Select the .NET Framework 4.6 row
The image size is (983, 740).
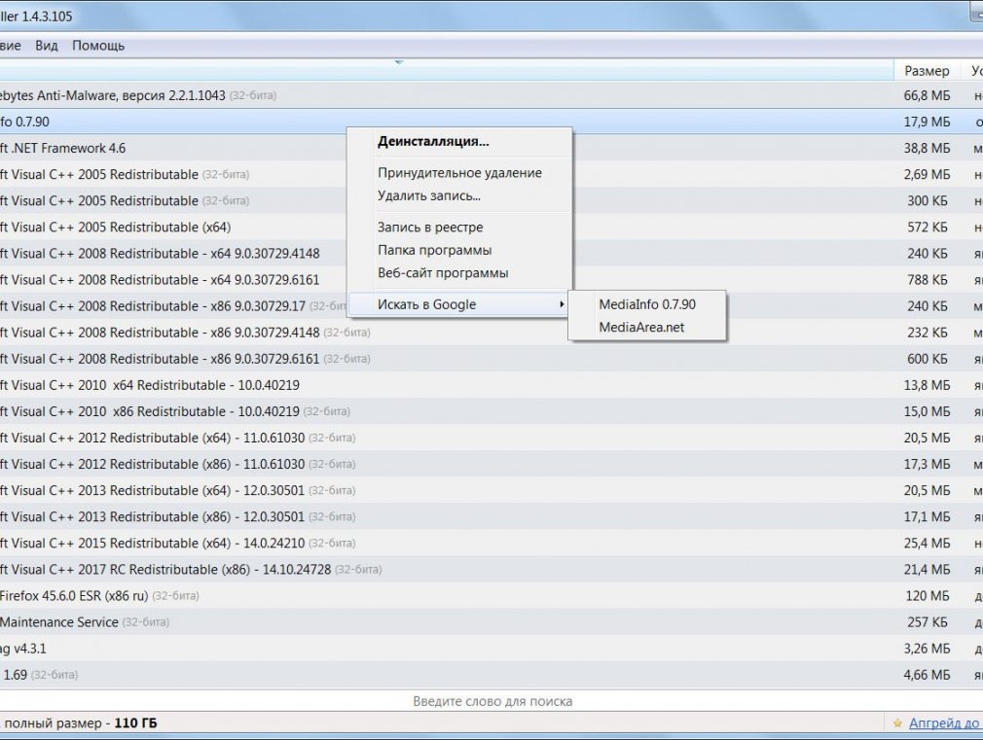491,148
